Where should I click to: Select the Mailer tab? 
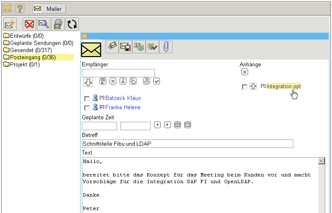[x=49, y=9]
